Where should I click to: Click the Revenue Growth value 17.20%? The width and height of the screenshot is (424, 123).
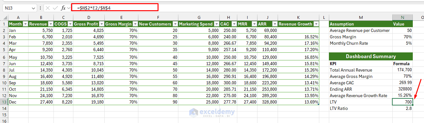[298, 50]
